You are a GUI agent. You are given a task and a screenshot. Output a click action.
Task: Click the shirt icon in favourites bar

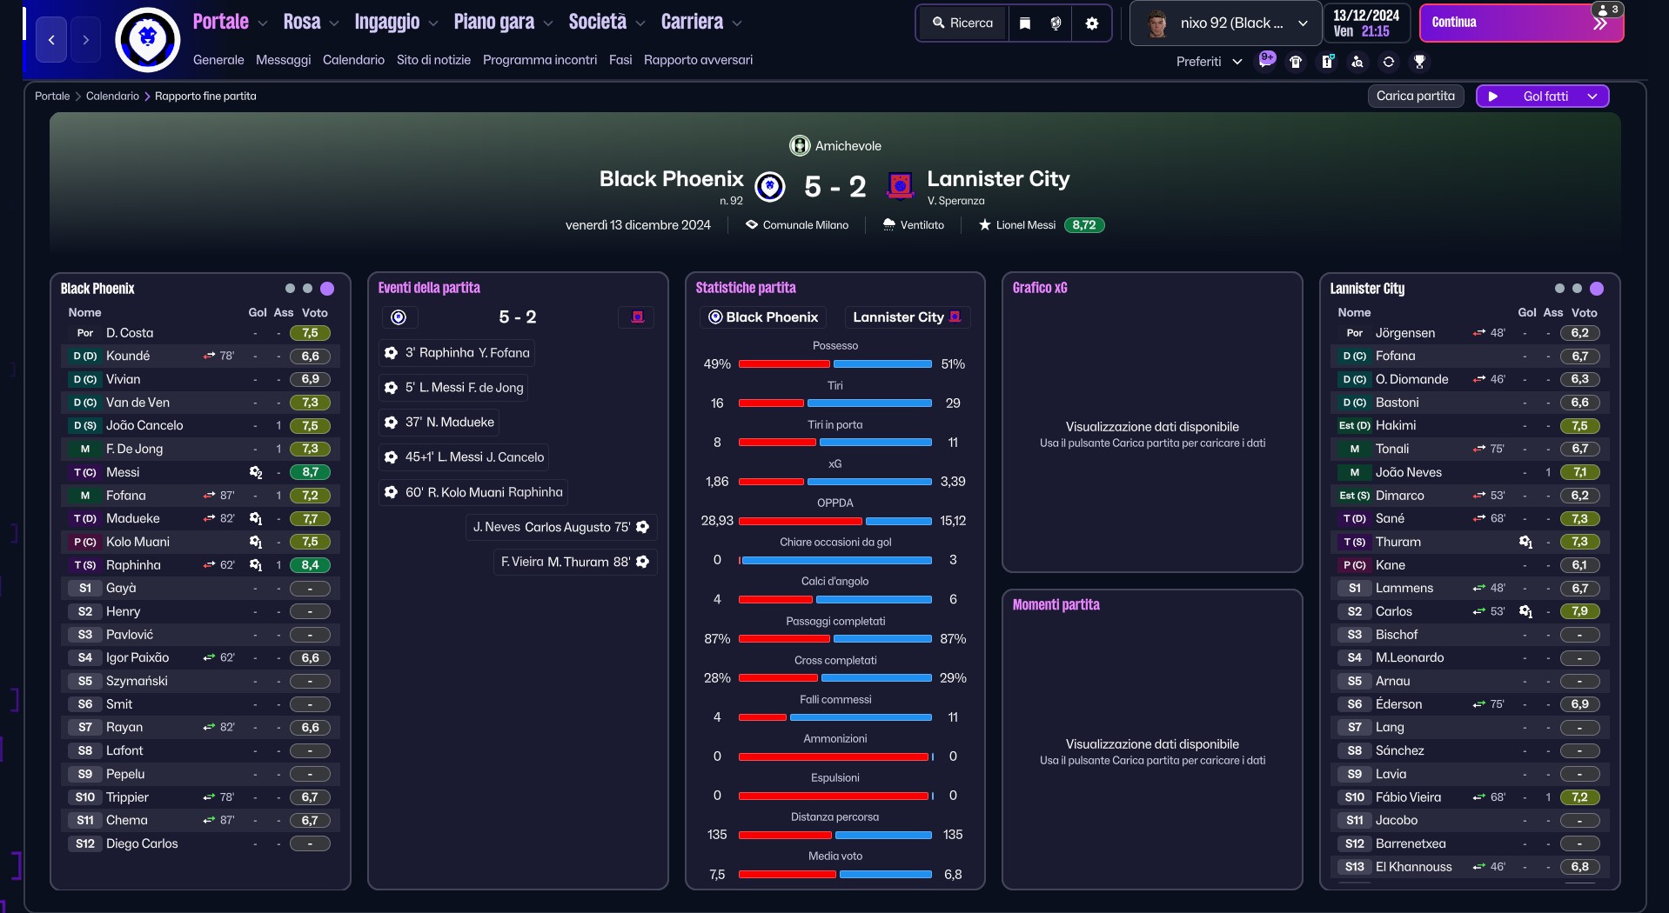tap(1296, 62)
